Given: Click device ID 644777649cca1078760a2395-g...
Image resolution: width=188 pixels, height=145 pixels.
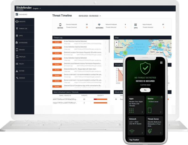Looking at the screenshot, I should pos(65,99).
